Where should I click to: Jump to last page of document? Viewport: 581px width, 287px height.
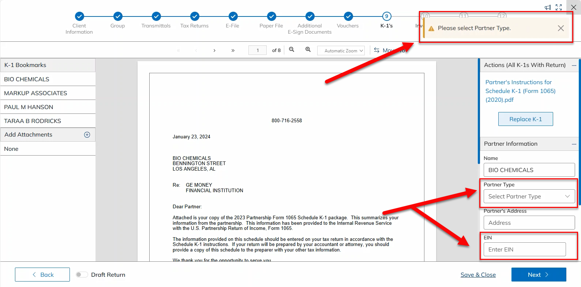(233, 51)
